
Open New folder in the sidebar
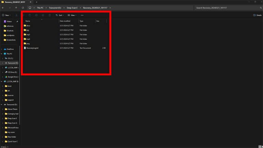pos(12,137)
